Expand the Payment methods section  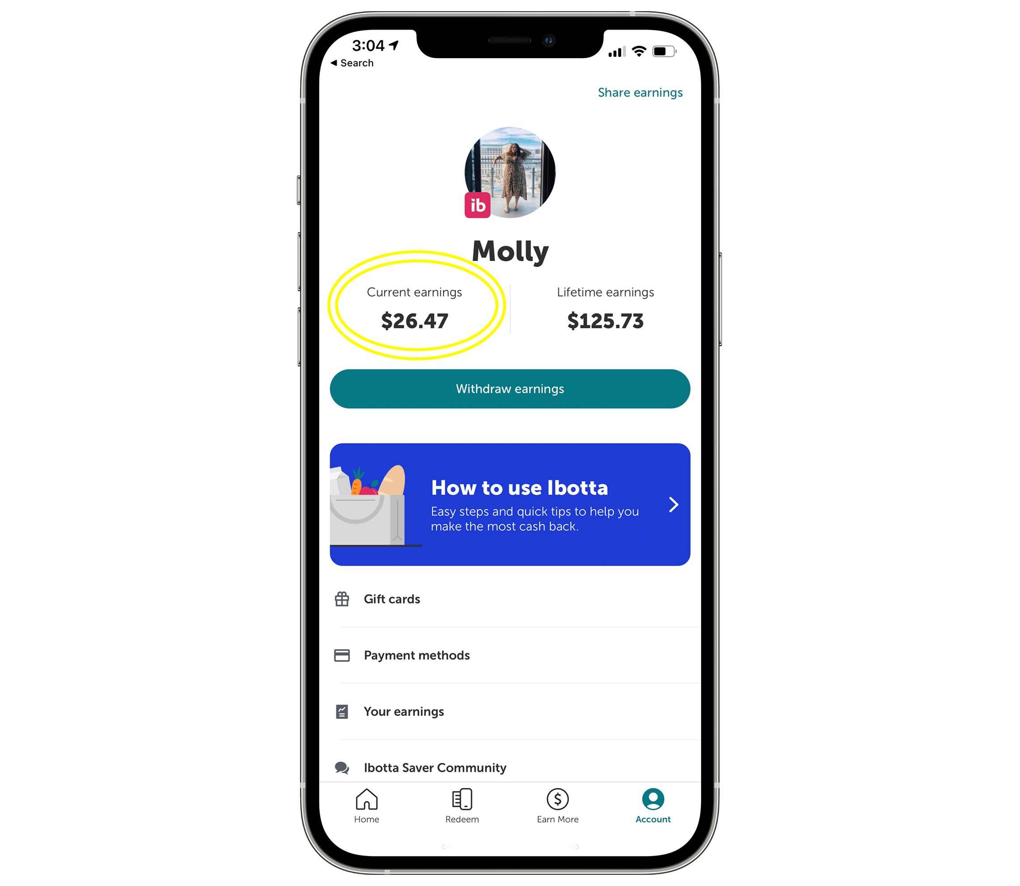(510, 654)
